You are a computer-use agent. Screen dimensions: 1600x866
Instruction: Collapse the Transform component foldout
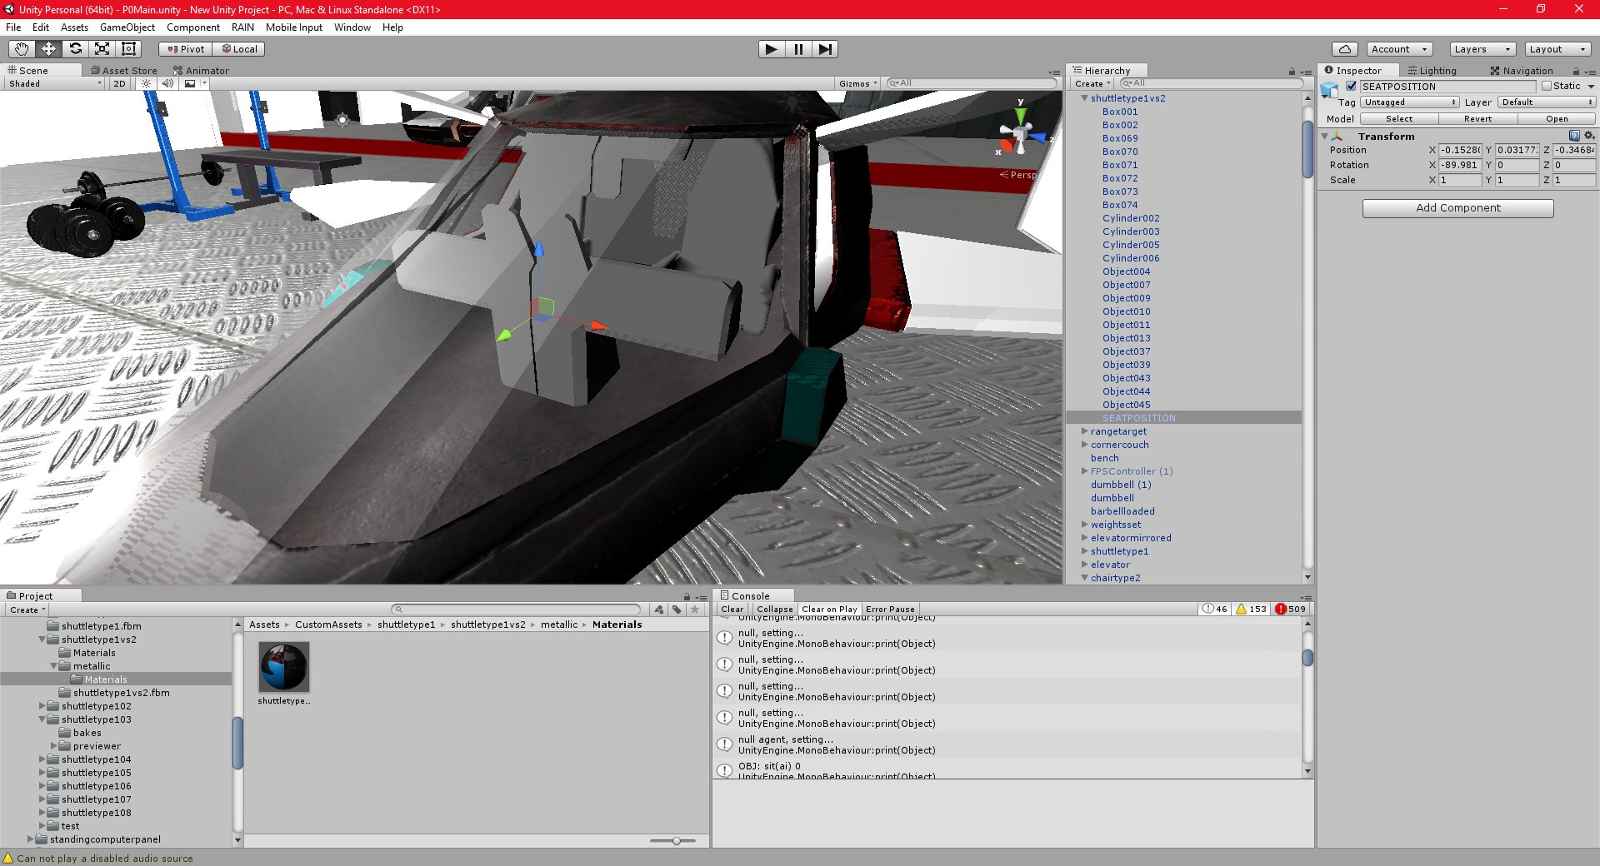[1324, 136]
